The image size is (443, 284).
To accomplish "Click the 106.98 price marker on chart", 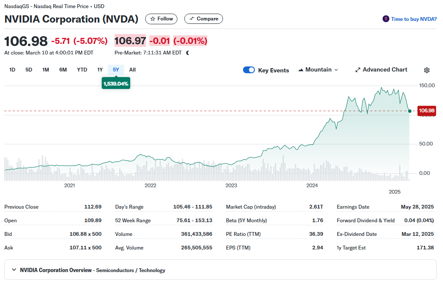I will pos(426,111).
